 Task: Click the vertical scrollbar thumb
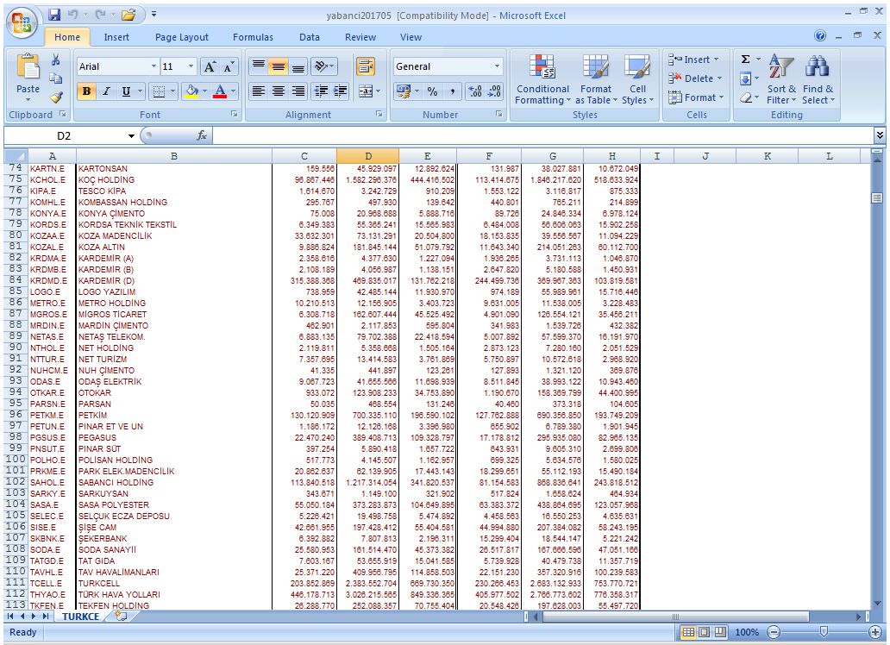click(x=877, y=197)
